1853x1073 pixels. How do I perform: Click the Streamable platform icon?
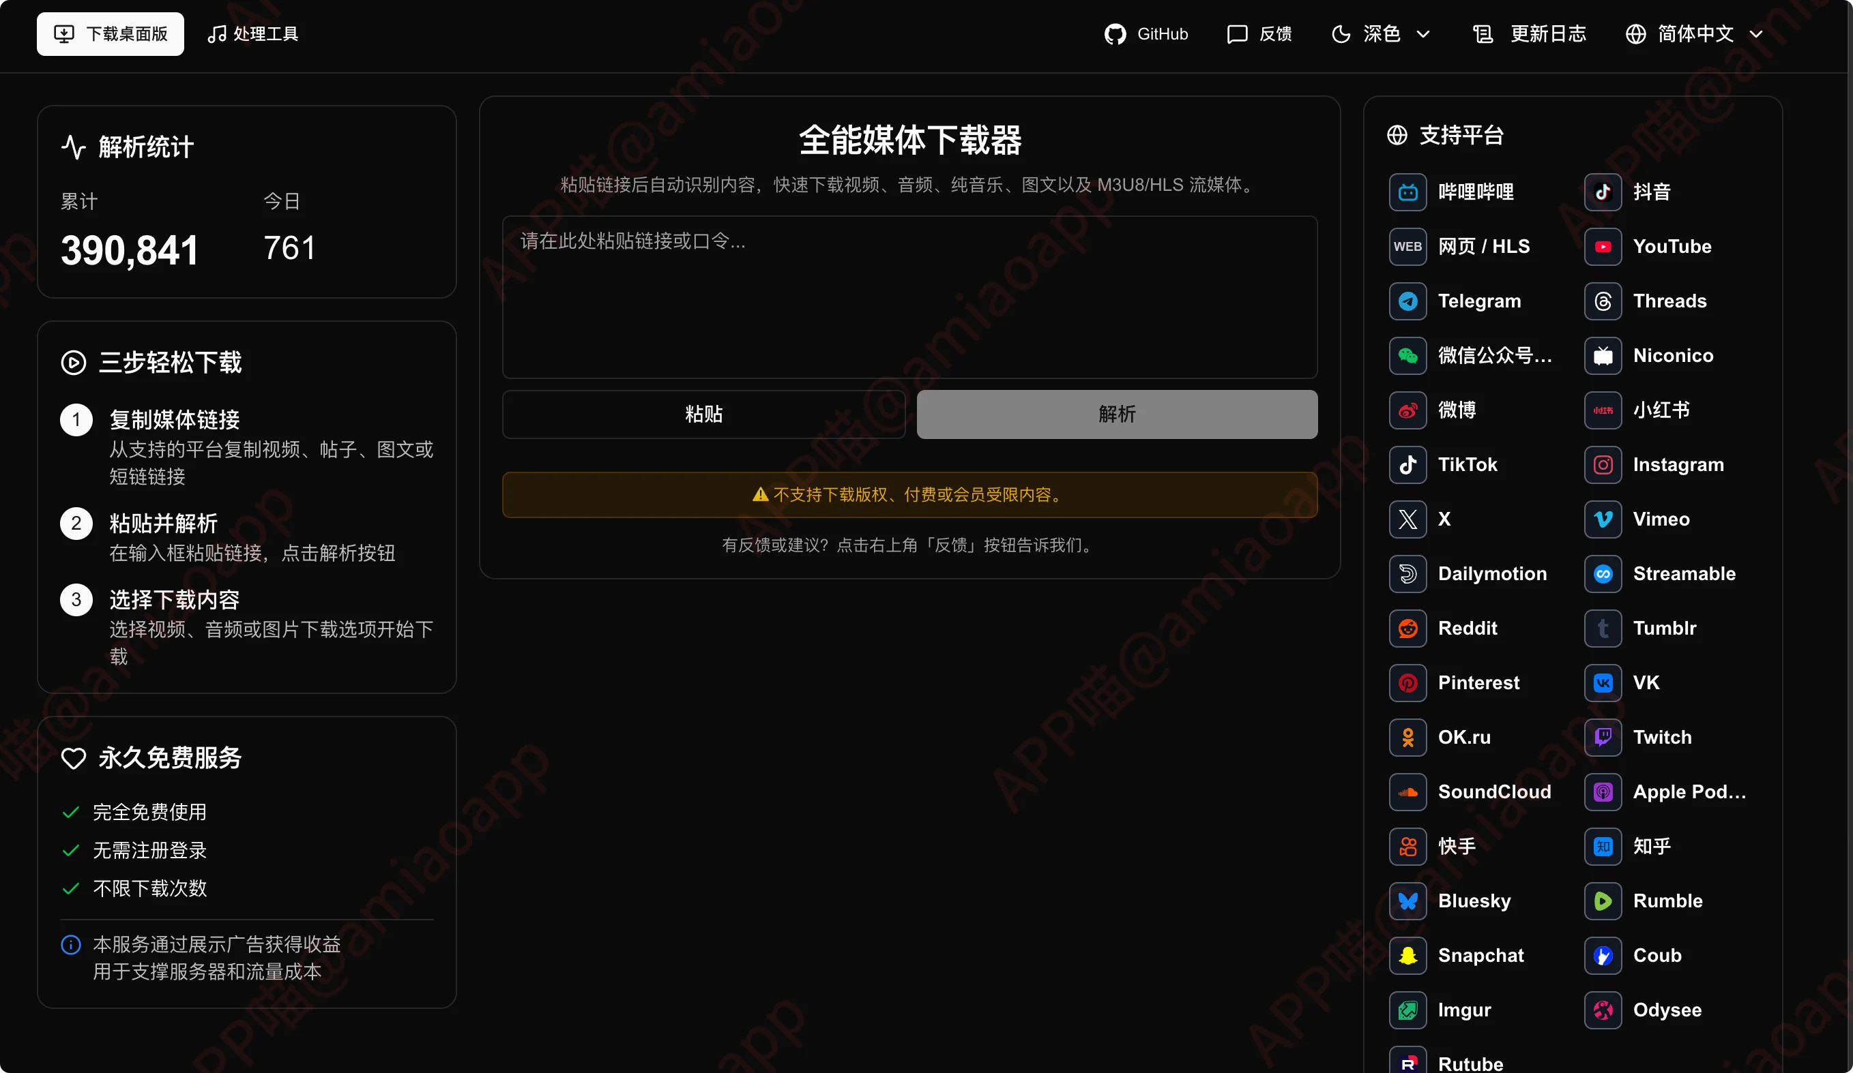click(x=1602, y=573)
